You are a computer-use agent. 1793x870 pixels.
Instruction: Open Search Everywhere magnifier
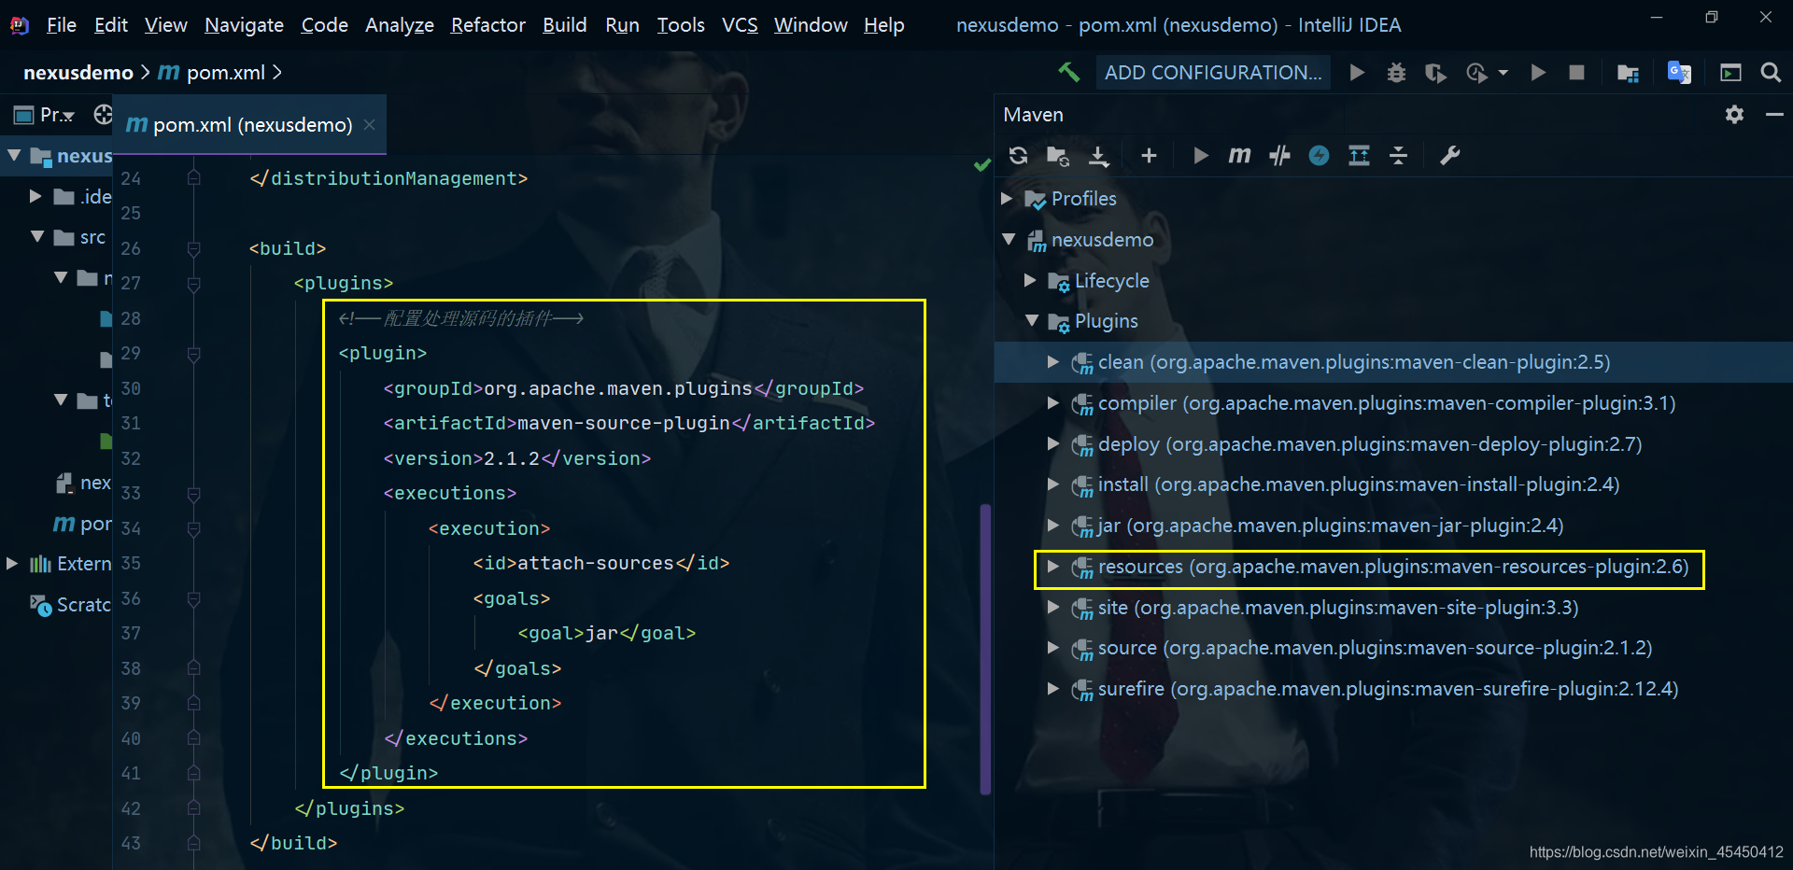tap(1770, 72)
